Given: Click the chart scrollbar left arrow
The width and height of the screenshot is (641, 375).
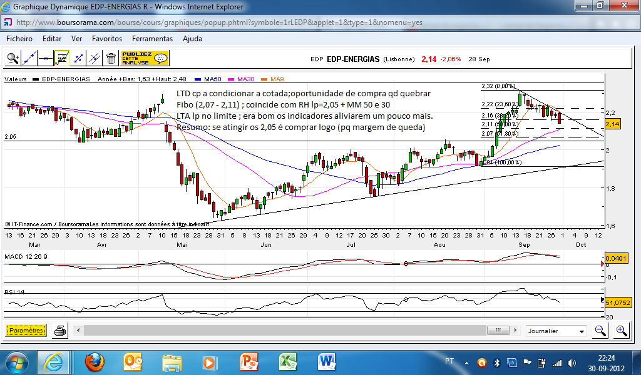Looking at the screenshot, I should coord(78,331).
